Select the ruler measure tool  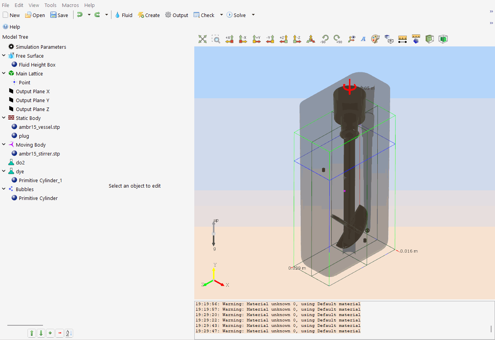tap(403, 39)
